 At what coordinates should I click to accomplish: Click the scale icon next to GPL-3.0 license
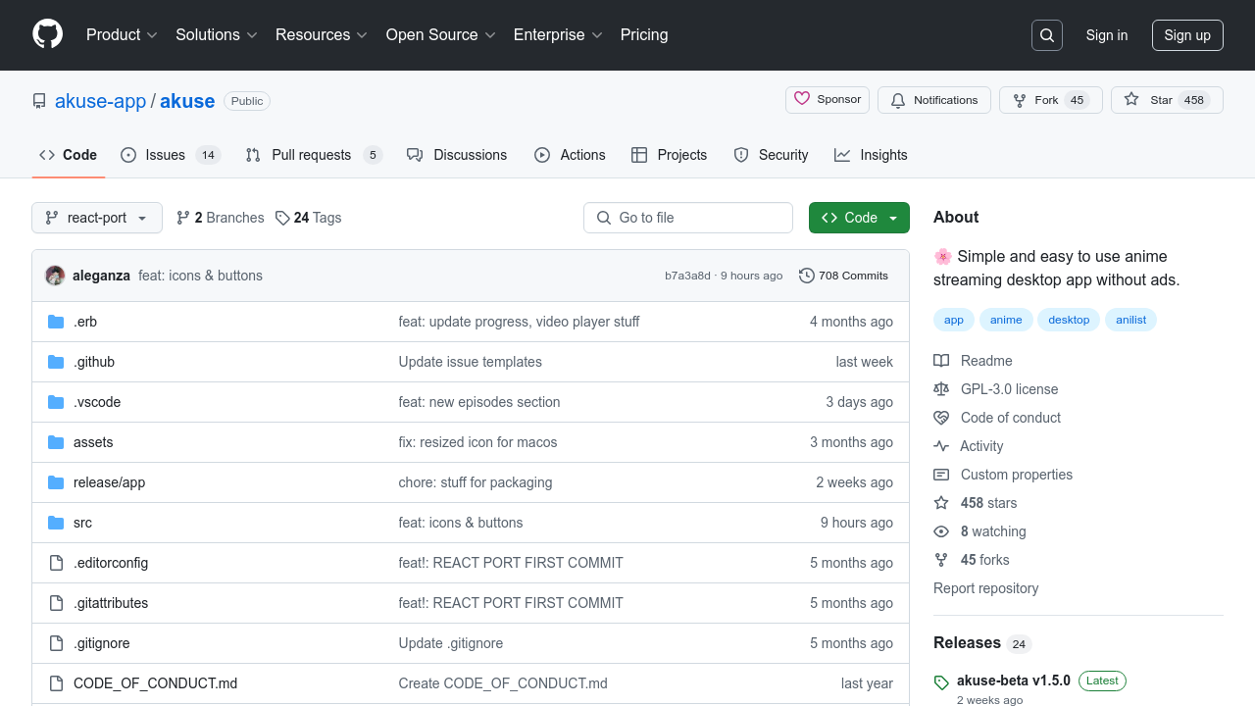point(941,389)
